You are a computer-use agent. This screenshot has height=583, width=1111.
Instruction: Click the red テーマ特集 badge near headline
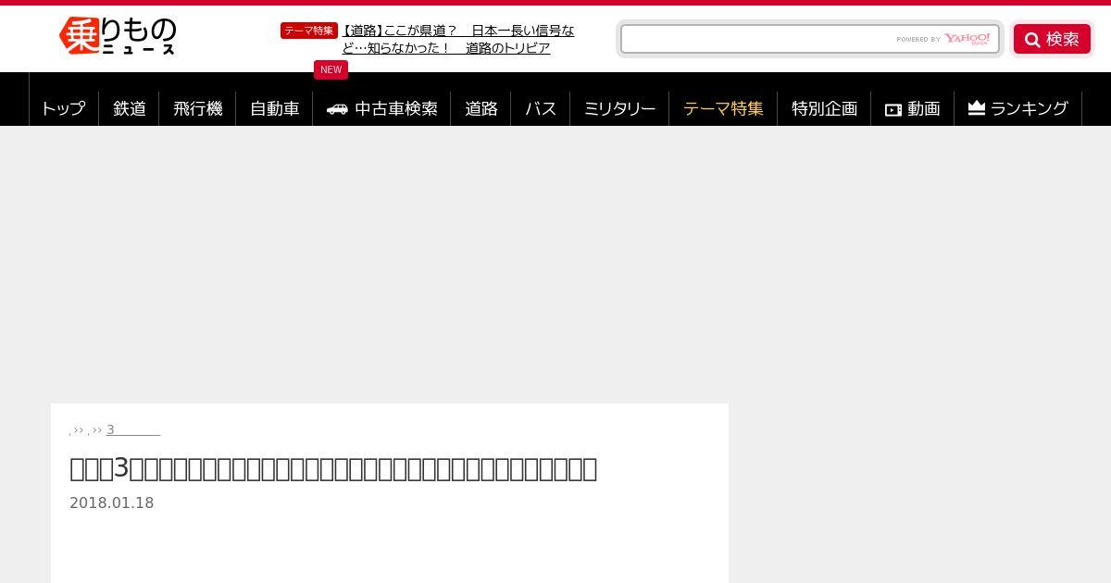[x=309, y=31]
